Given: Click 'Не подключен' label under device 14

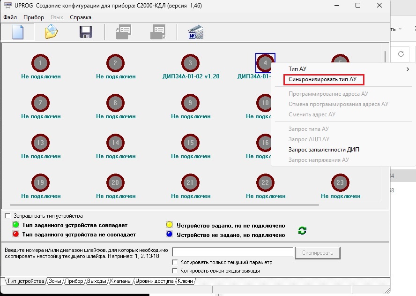Looking at the screenshot, I should coord(116,156).
